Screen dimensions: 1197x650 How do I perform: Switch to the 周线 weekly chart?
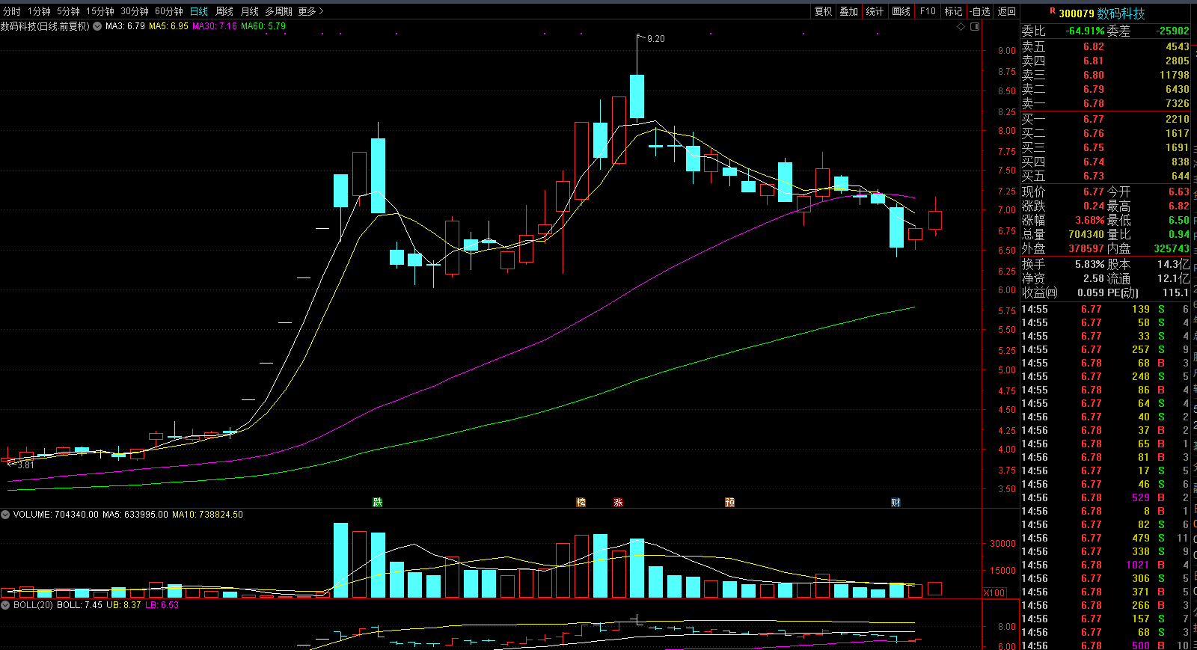[x=224, y=11]
